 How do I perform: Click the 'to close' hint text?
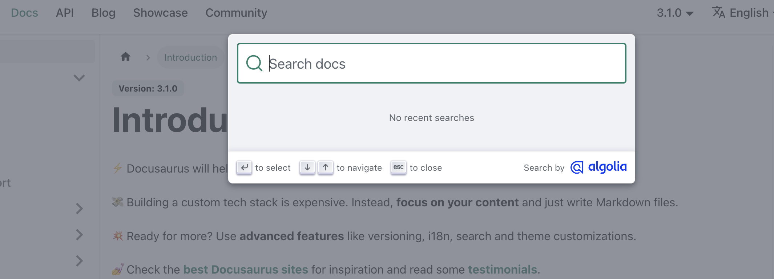point(426,168)
